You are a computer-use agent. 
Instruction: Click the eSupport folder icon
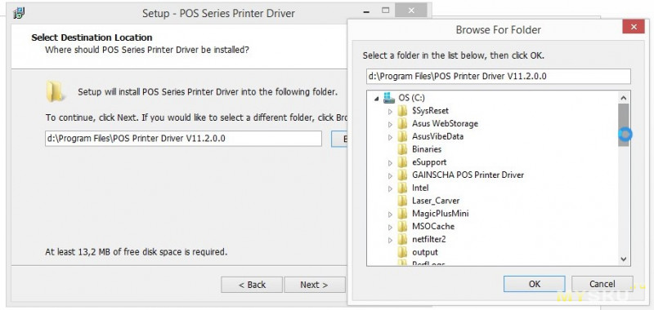coord(402,162)
